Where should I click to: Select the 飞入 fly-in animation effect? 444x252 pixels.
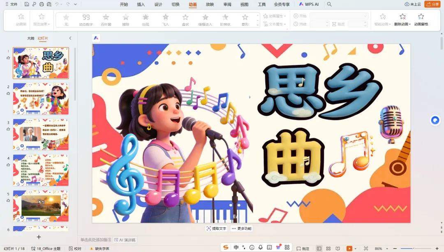coord(166,20)
